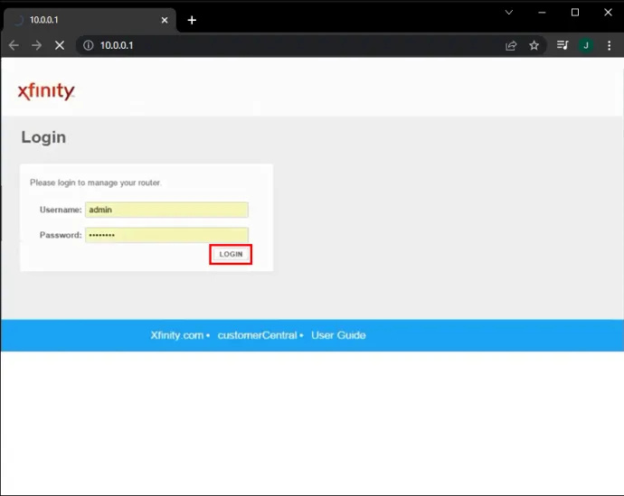This screenshot has height=496, width=624.
Task: Open the customerCentral link
Action: coord(257,335)
